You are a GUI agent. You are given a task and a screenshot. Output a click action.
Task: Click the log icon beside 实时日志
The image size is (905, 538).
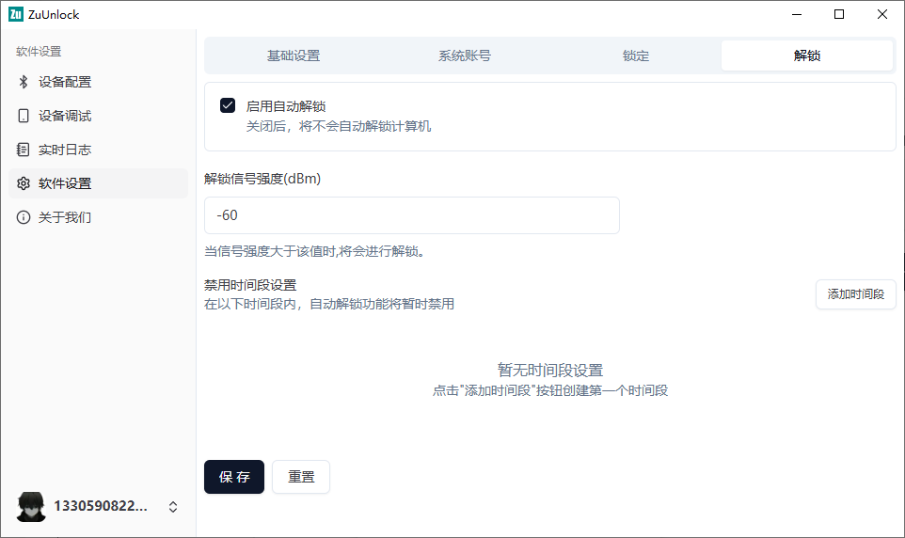pos(24,150)
